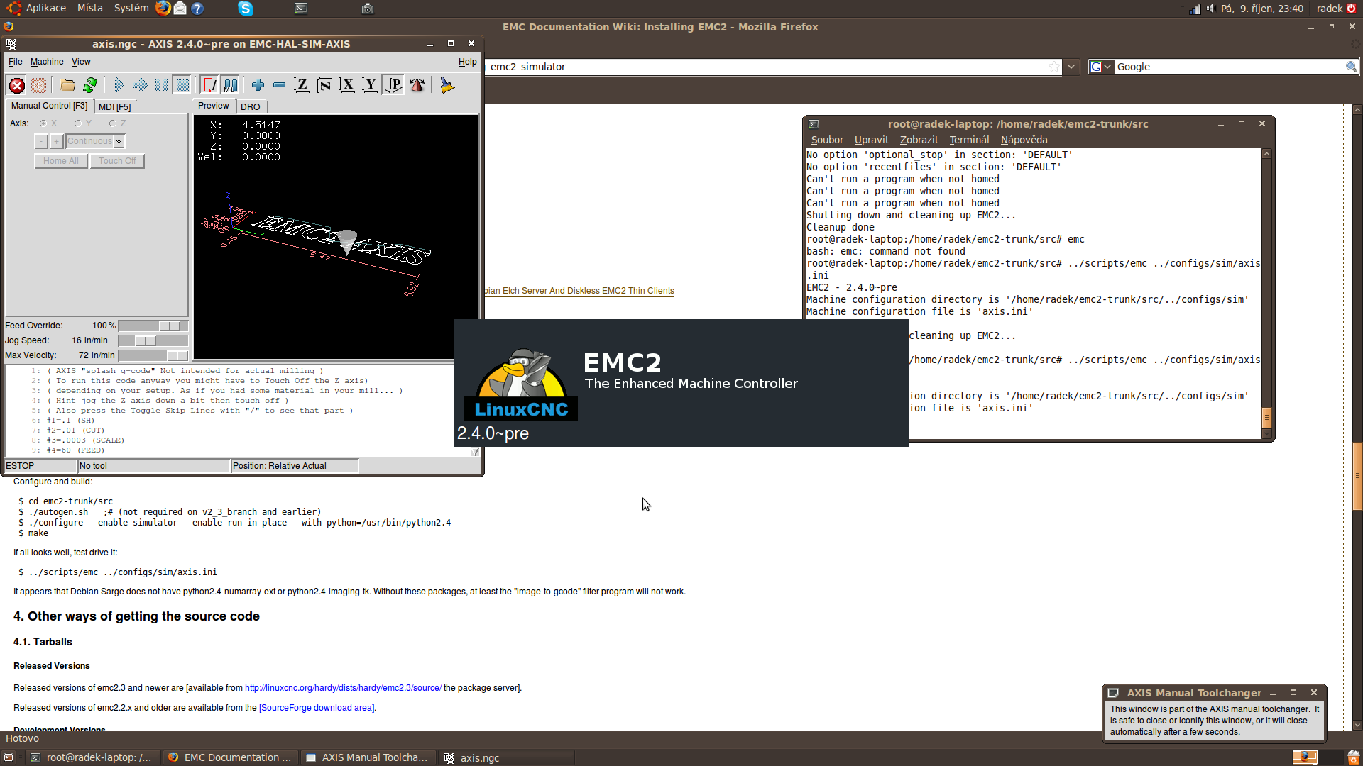
Task: Zoom in the preview with plus icon
Action: coord(258,86)
